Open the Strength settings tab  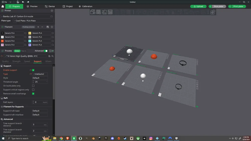16,61
